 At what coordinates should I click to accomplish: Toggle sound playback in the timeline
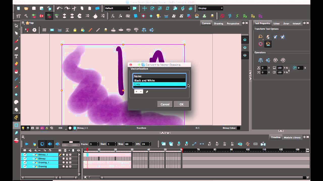(50, 144)
